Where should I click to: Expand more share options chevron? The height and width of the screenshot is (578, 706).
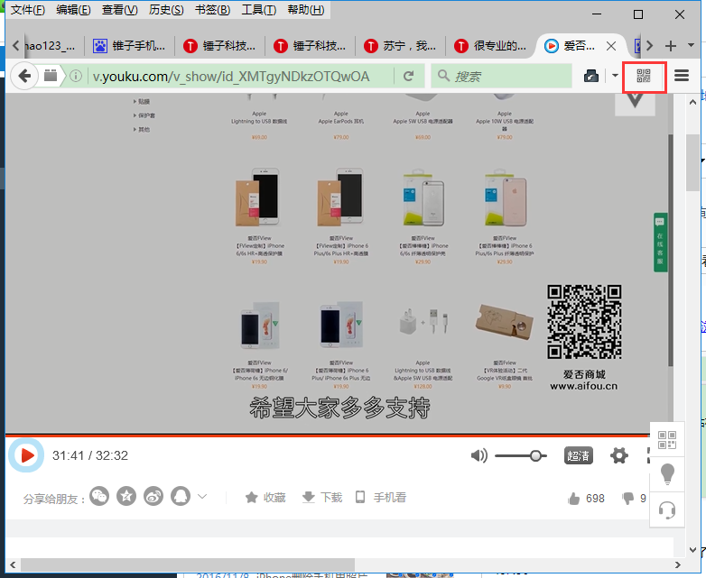click(202, 497)
